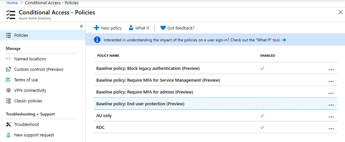Open more options for RDC policy
The image size is (345, 142).
point(331,128)
